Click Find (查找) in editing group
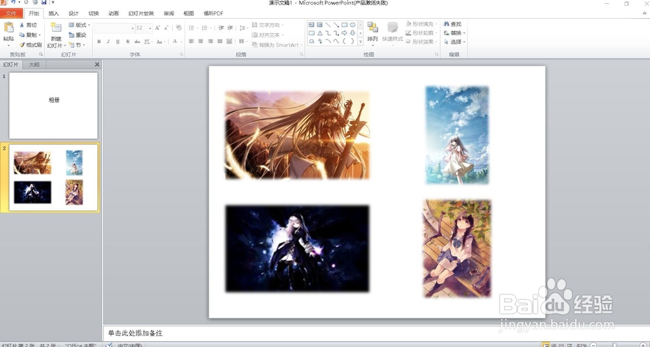This screenshot has height=347, width=650. (x=452, y=24)
